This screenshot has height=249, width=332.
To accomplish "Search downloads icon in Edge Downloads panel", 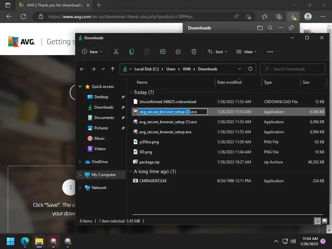I will click(270, 28).
